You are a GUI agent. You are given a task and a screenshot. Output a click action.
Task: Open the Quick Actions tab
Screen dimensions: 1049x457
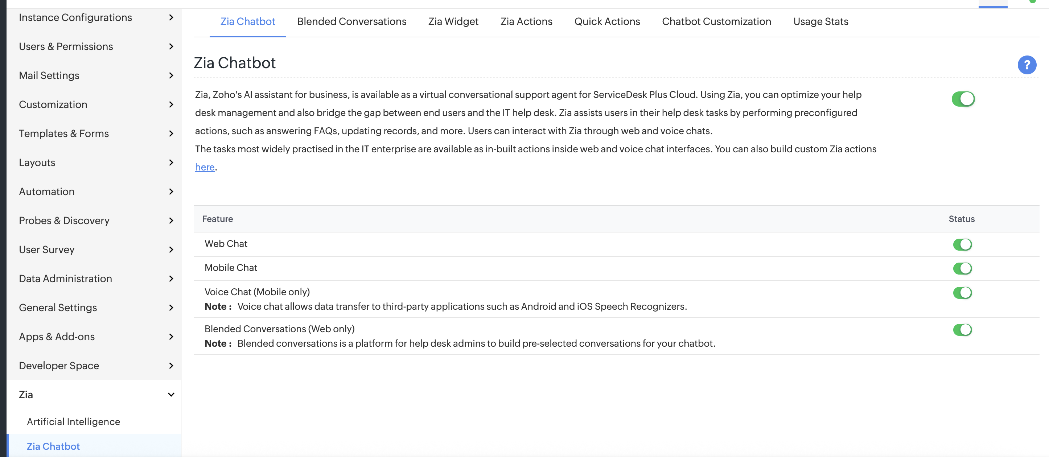[607, 22]
